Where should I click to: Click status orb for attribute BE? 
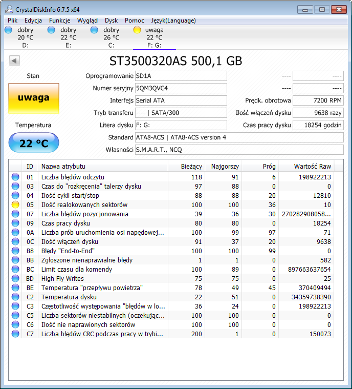tap(15, 288)
